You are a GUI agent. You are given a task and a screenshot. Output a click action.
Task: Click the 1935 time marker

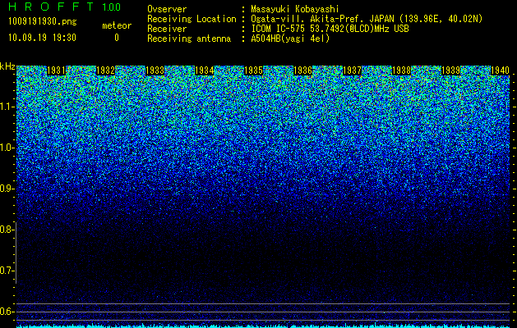(253, 71)
